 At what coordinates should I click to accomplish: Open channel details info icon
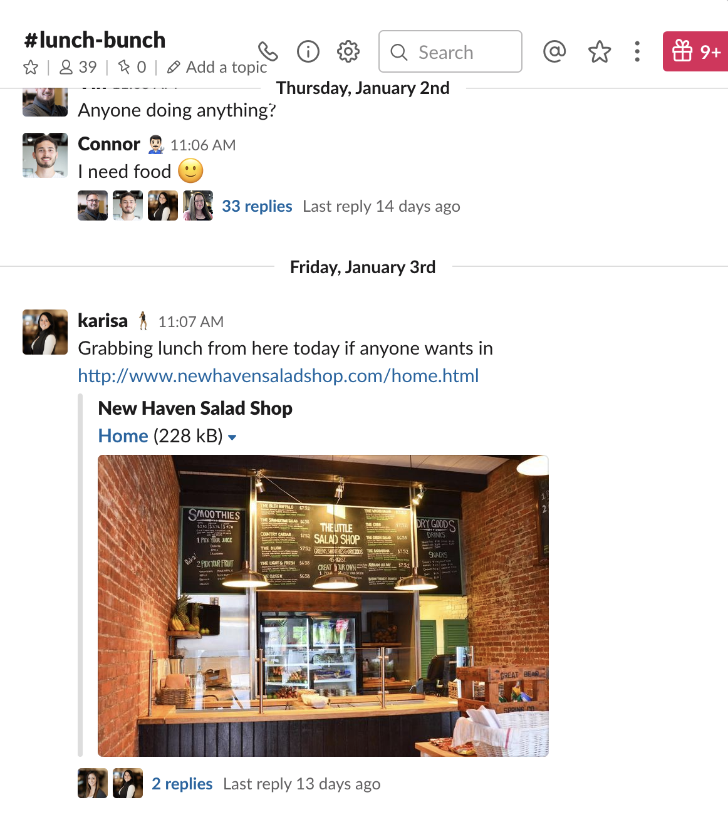[x=308, y=51]
